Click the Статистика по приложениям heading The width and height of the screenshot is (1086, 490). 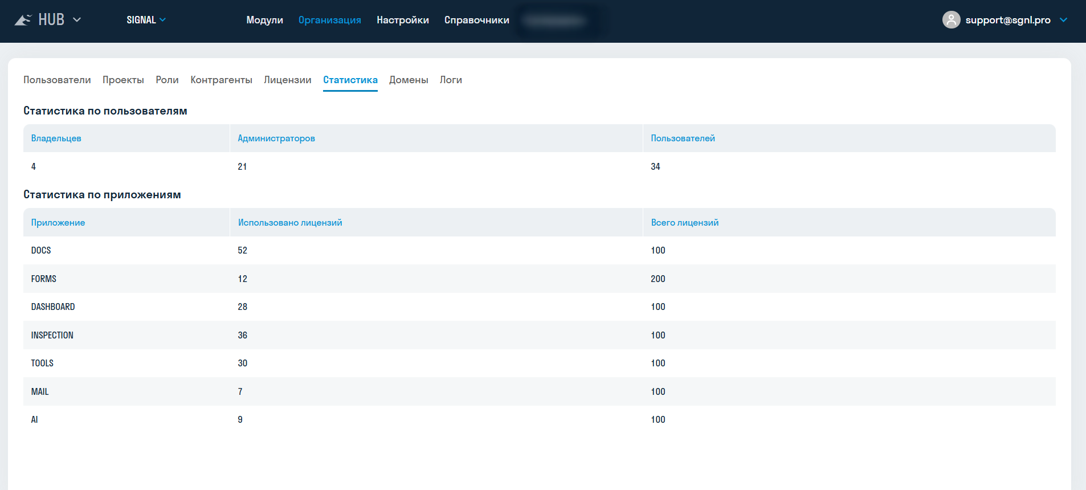[102, 195]
